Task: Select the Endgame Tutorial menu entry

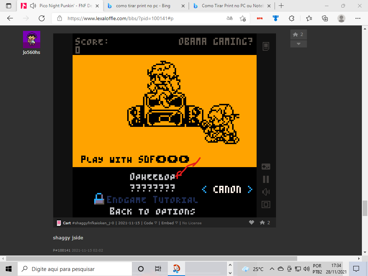Action: [x=152, y=200]
